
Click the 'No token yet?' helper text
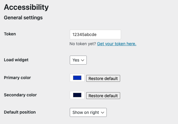click(x=83, y=44)
